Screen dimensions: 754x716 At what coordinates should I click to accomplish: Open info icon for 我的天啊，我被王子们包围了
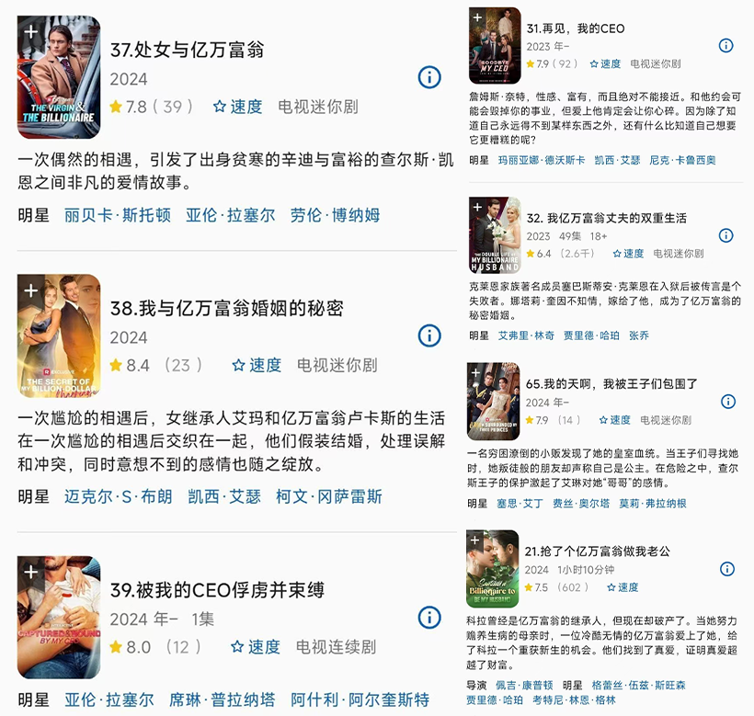coord(728,402)
